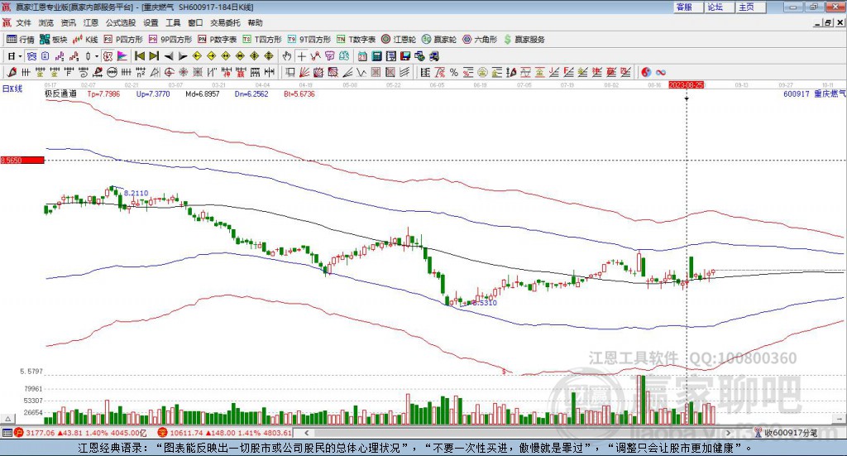Click the Md=6.8957 indicator value
The width and height of the screenshot is (847, 456).
click(203, 94)
